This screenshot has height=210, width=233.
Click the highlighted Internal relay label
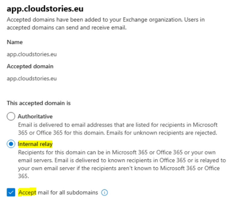[x=35, y=144]
